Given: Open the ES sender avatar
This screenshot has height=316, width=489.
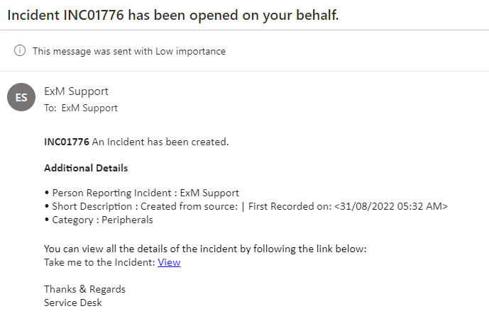Looking at the screenshot, I should point(21,97).
